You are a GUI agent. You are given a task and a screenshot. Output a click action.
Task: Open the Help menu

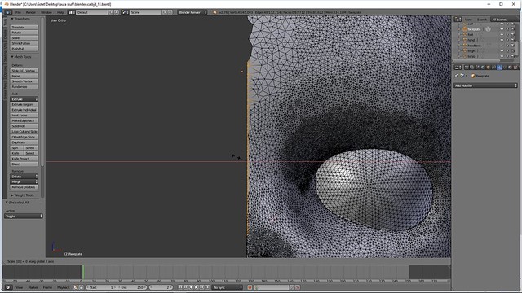click(60, 12)
